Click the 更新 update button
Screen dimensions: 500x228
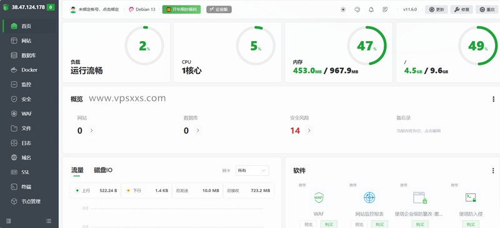[436, 9]
